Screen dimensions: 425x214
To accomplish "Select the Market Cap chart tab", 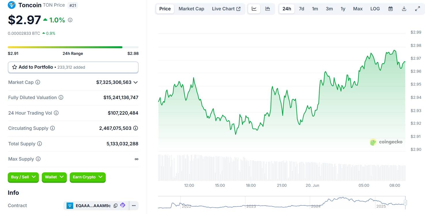I will [191, 9].
